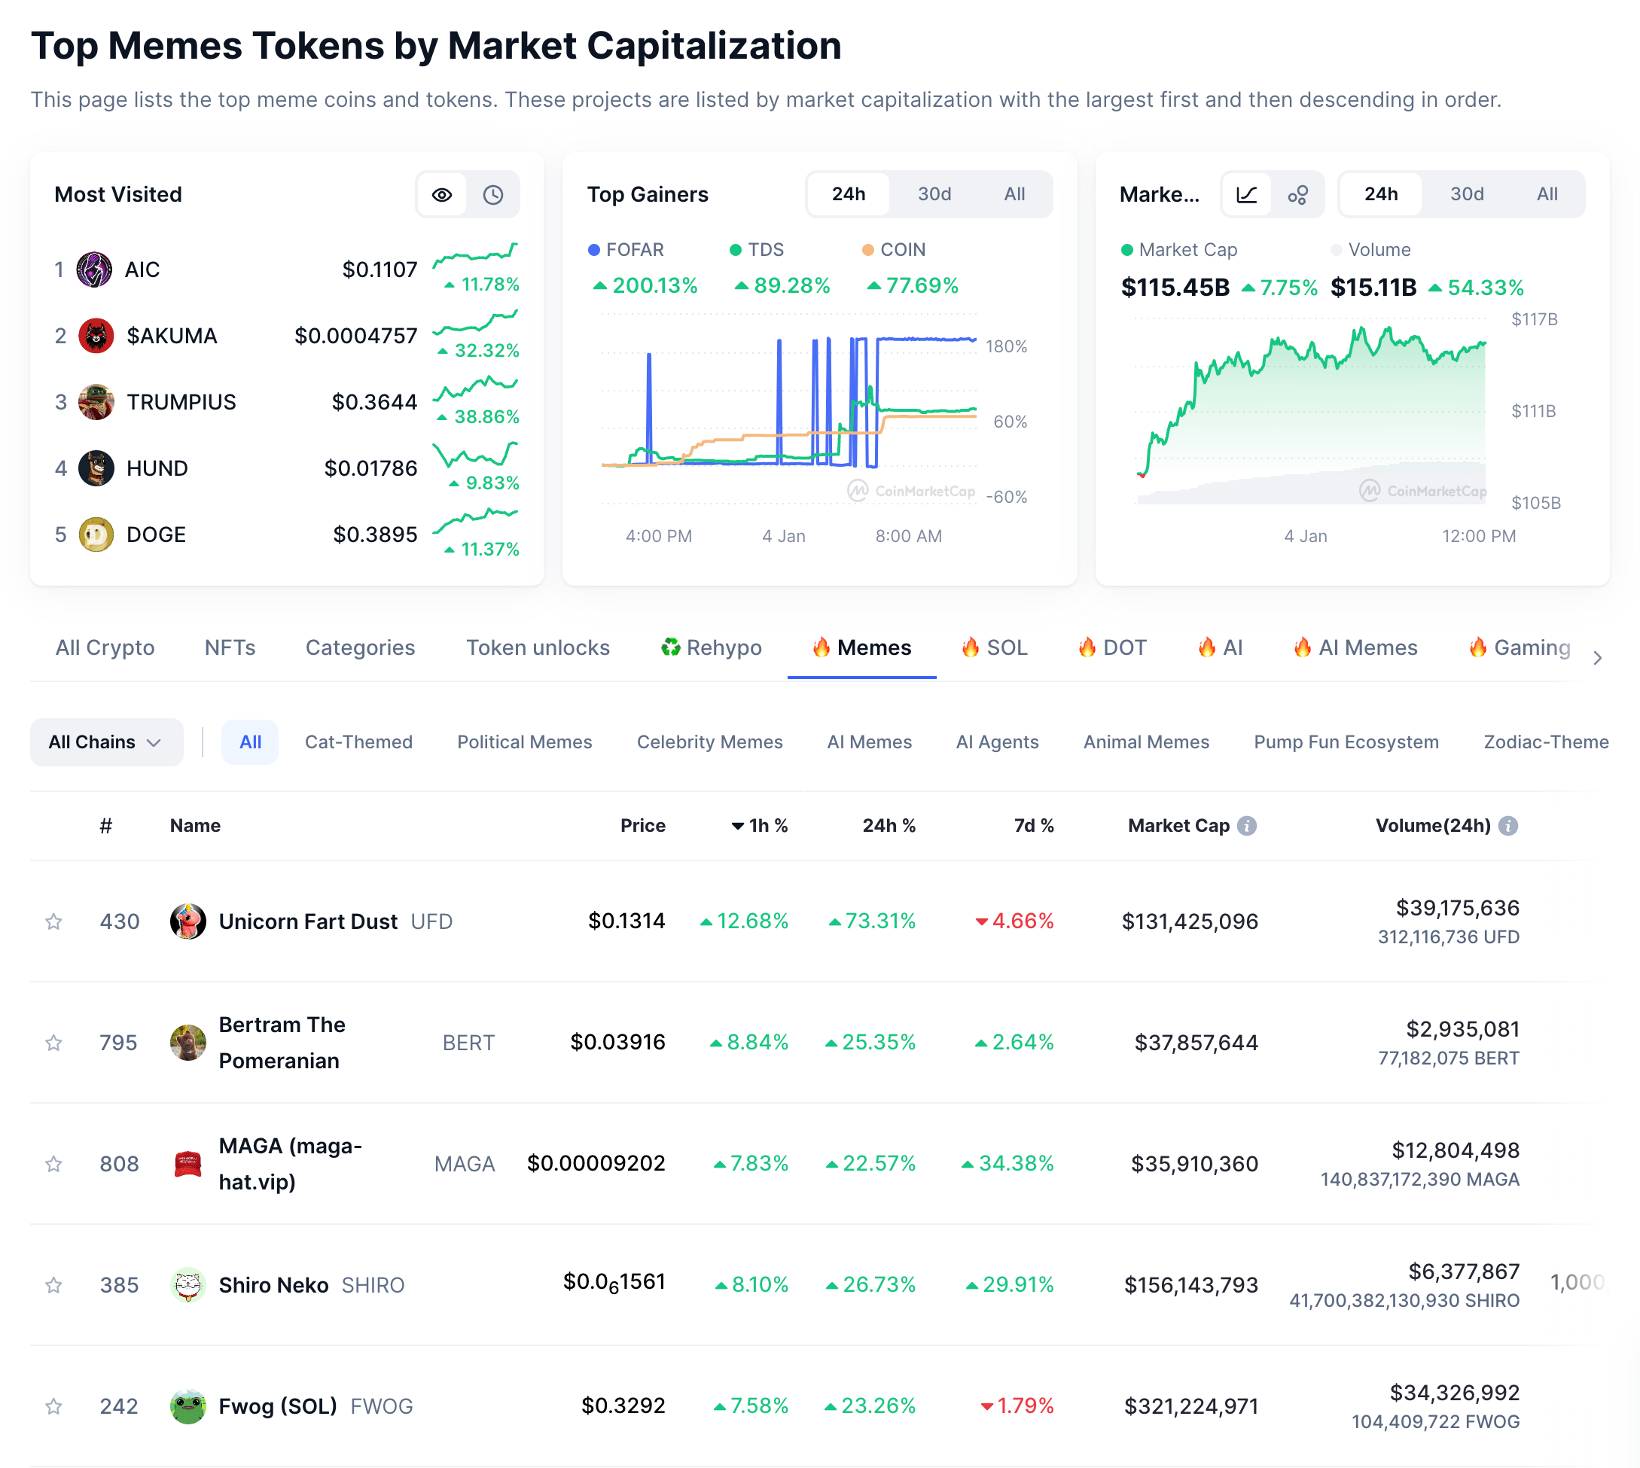Viewport: 1640px width, 1468px height.
Task: Click the DOGE coin logo
Action: (96, 534)
